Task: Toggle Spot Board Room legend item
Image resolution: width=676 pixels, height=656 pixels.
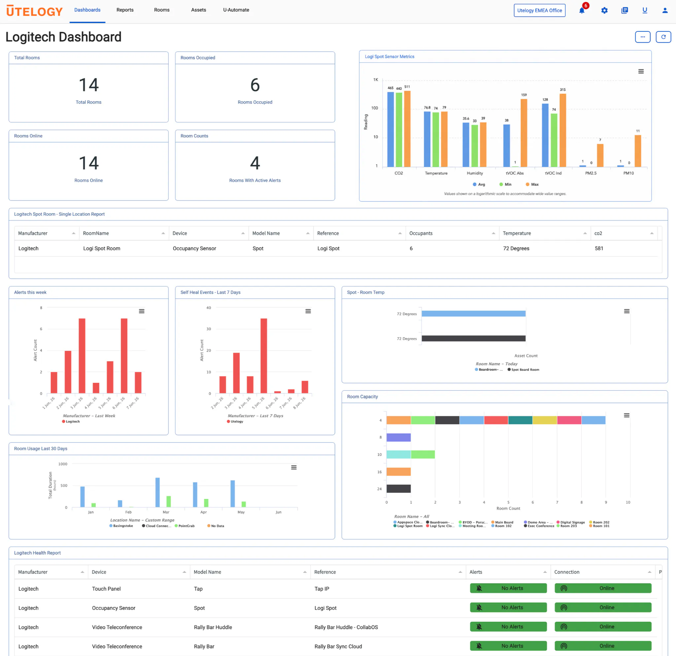Action: 523,370
